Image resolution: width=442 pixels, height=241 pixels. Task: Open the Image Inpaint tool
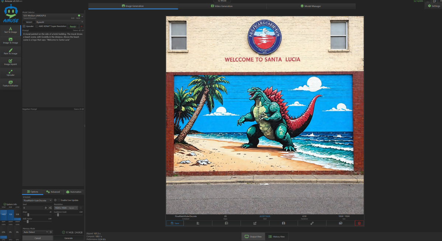(x=10, y=62)
